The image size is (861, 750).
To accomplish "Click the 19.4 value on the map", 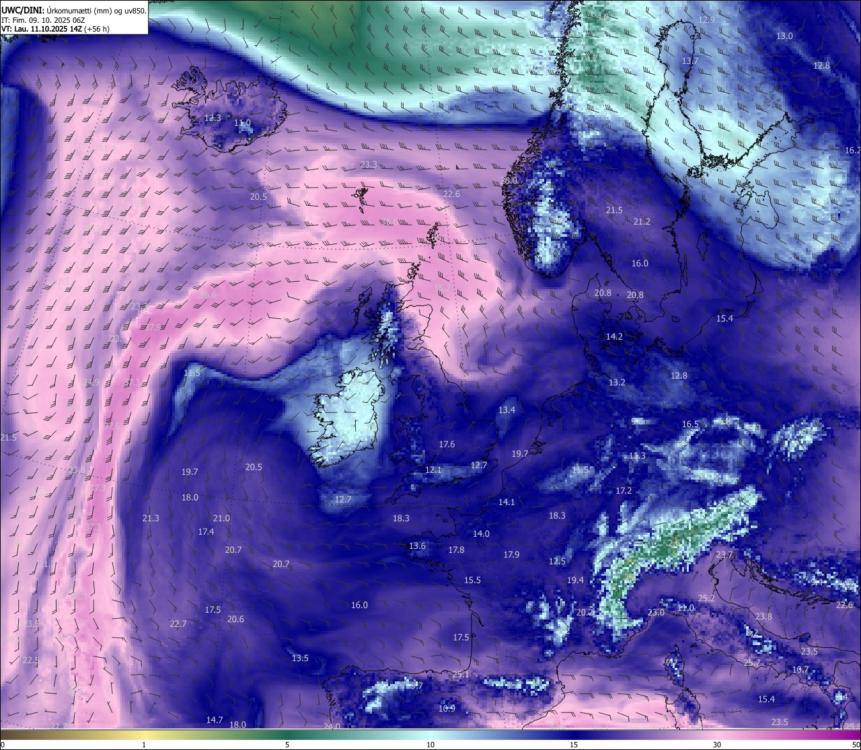I will [x=575, y=580].
